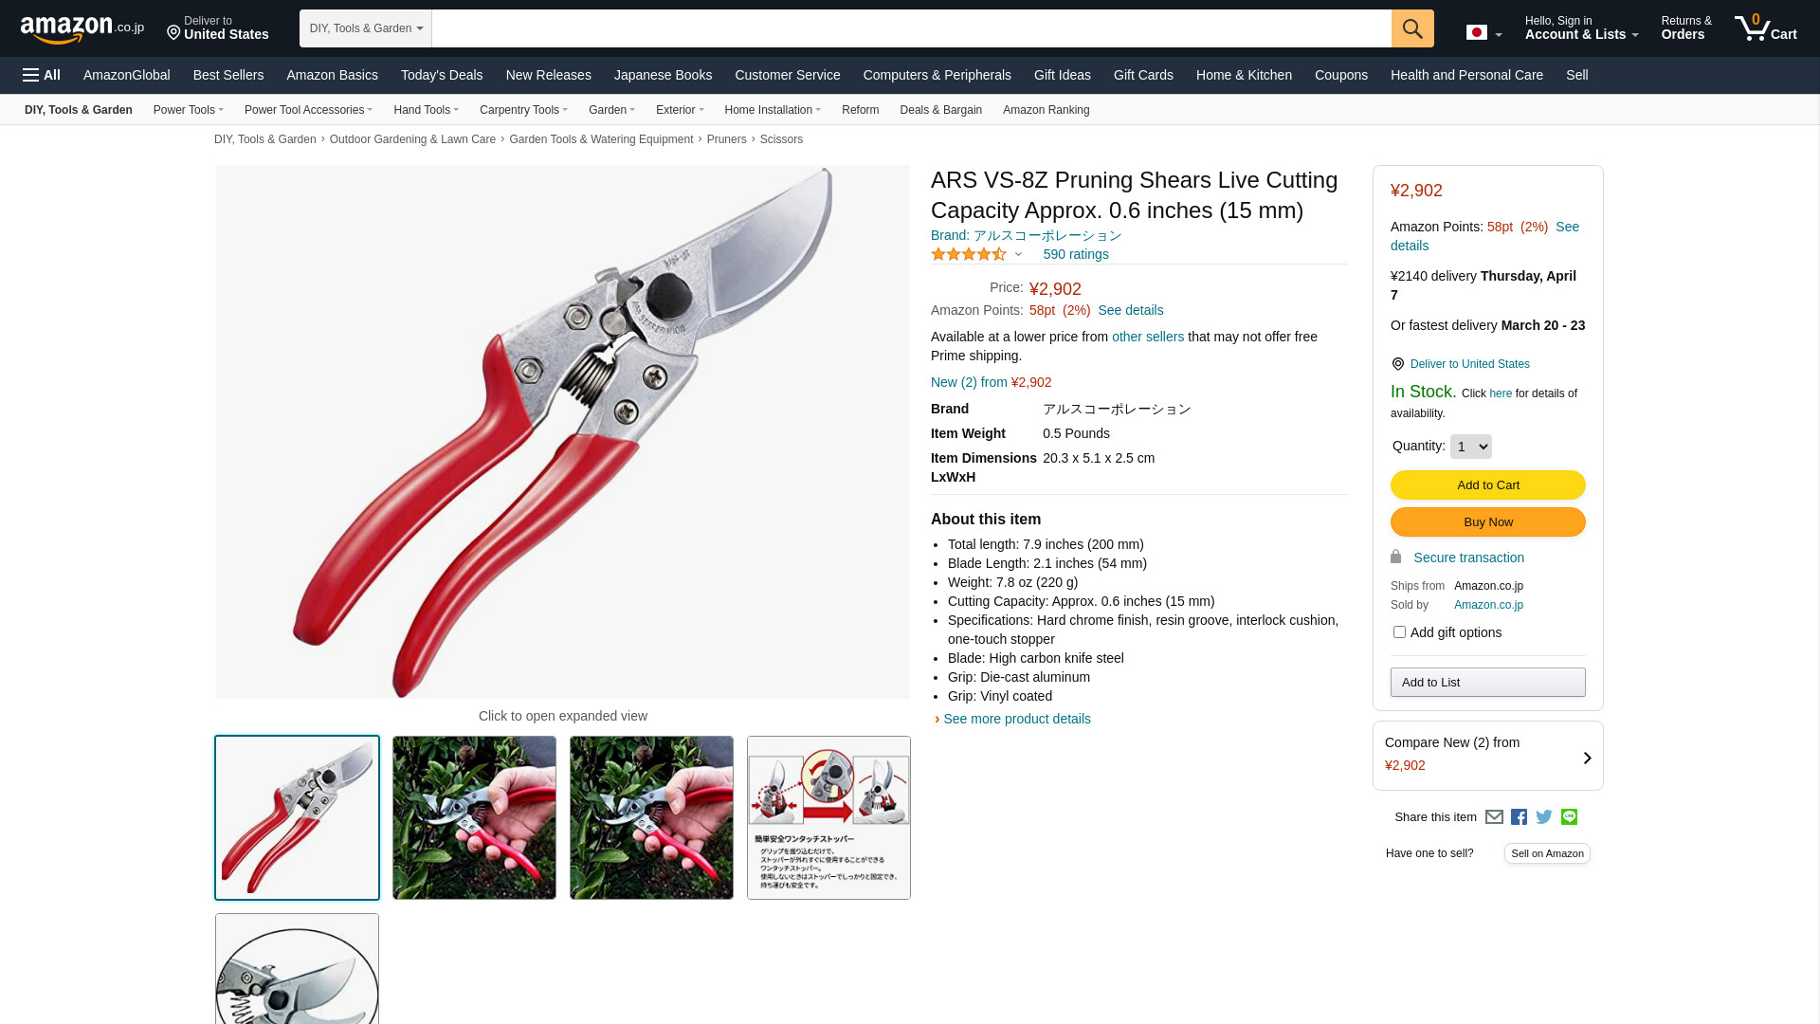
Task: Open the Japan flag language selector
Action: tap(1483, 33)
